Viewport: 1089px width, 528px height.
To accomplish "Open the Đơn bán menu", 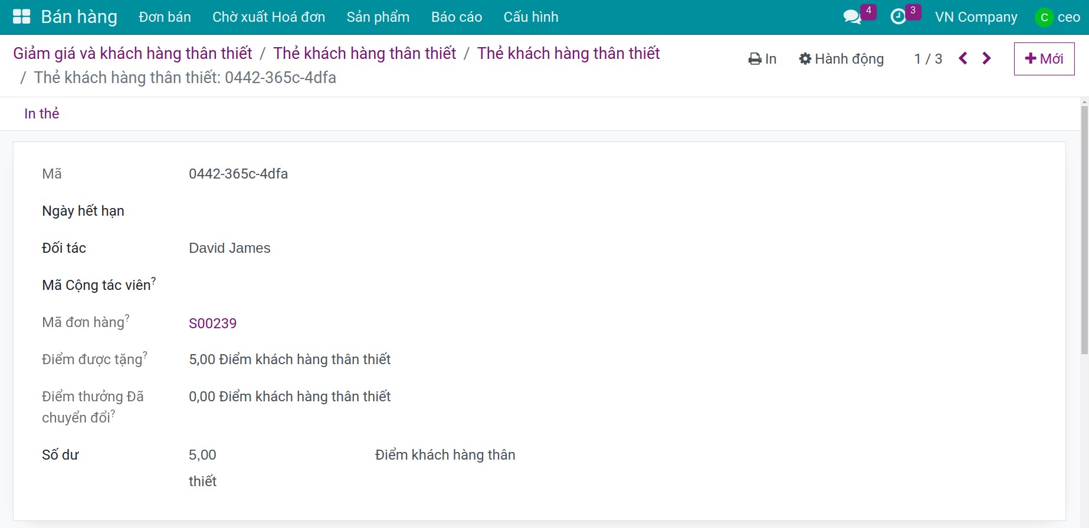I will (165, 17).
